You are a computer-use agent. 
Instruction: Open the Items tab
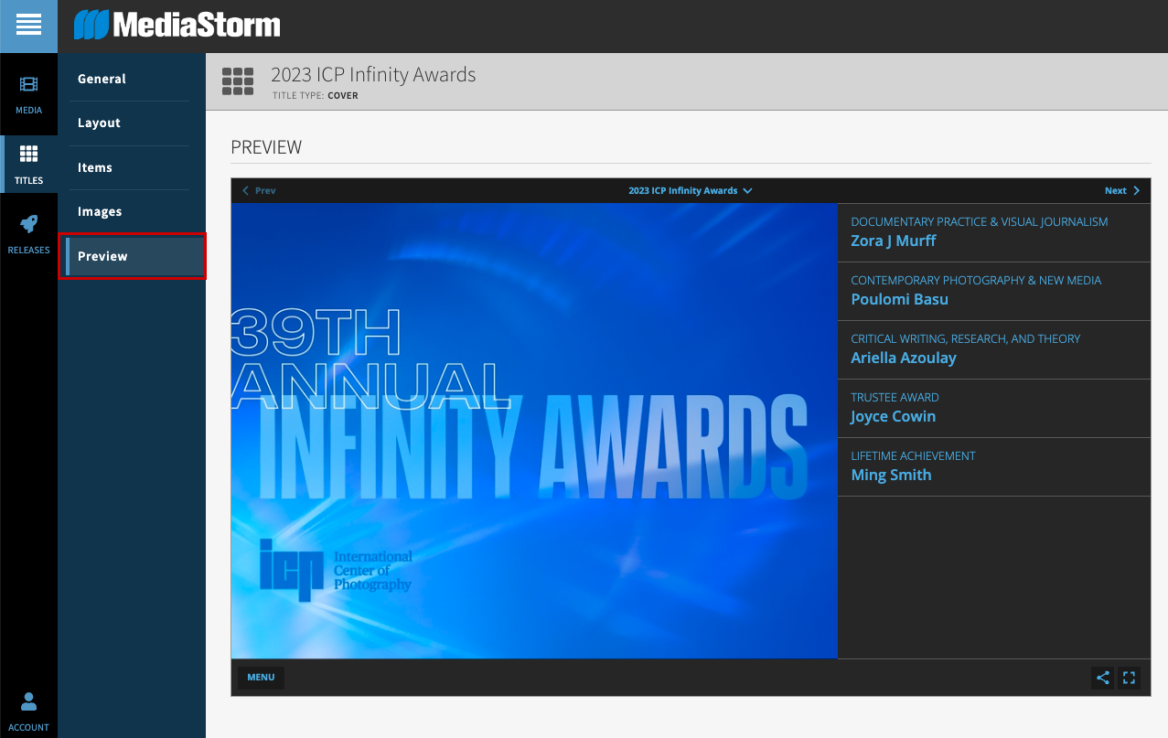pos(95,167)
